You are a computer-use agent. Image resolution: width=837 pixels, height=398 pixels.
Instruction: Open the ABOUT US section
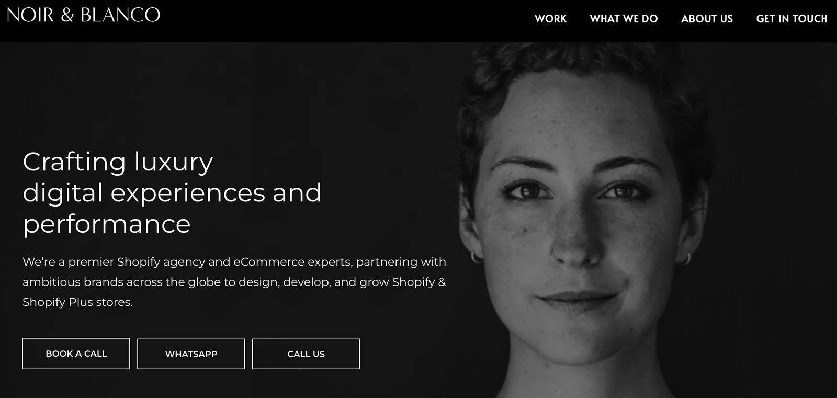[707, 19]
